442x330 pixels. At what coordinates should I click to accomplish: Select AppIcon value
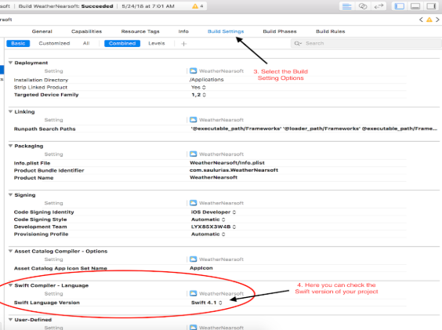(201, 268)
